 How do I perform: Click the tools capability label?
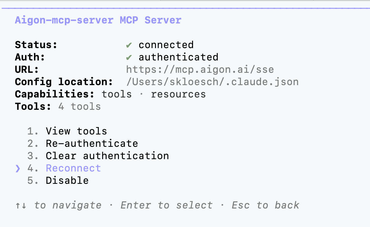[116, 94]
